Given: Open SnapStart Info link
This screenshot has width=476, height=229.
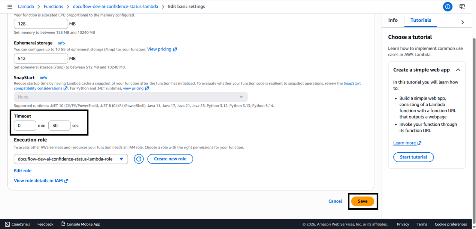Looking at the screenshot, I should click(x=43, y=78).
